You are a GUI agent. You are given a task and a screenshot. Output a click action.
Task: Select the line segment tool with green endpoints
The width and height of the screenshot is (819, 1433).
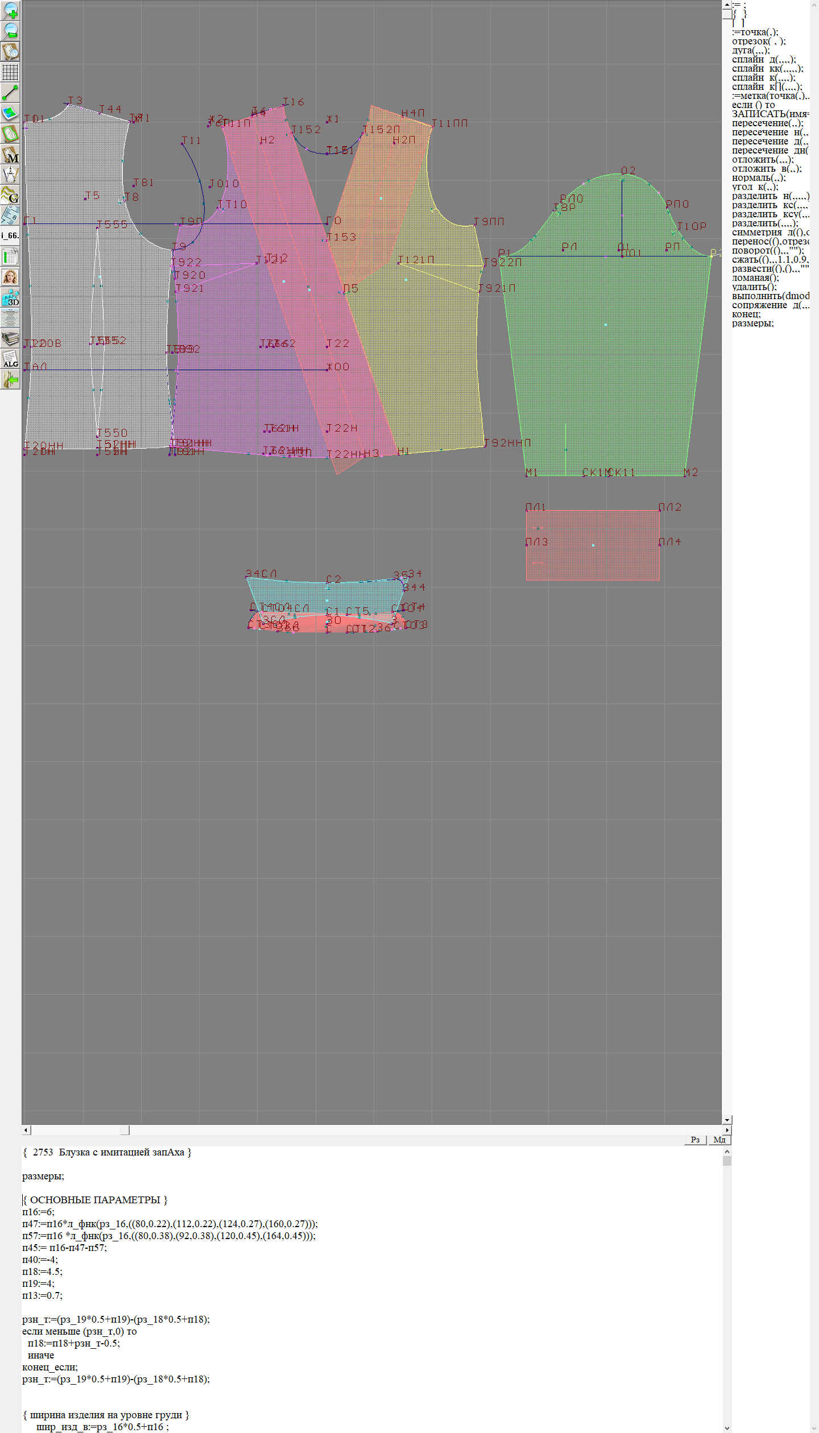point(10,93)
